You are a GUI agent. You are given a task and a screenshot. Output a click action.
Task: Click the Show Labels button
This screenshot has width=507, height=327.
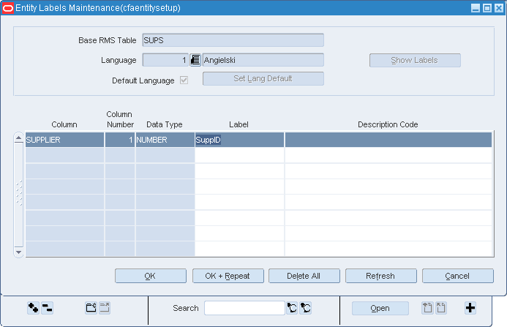click(415, 61)
